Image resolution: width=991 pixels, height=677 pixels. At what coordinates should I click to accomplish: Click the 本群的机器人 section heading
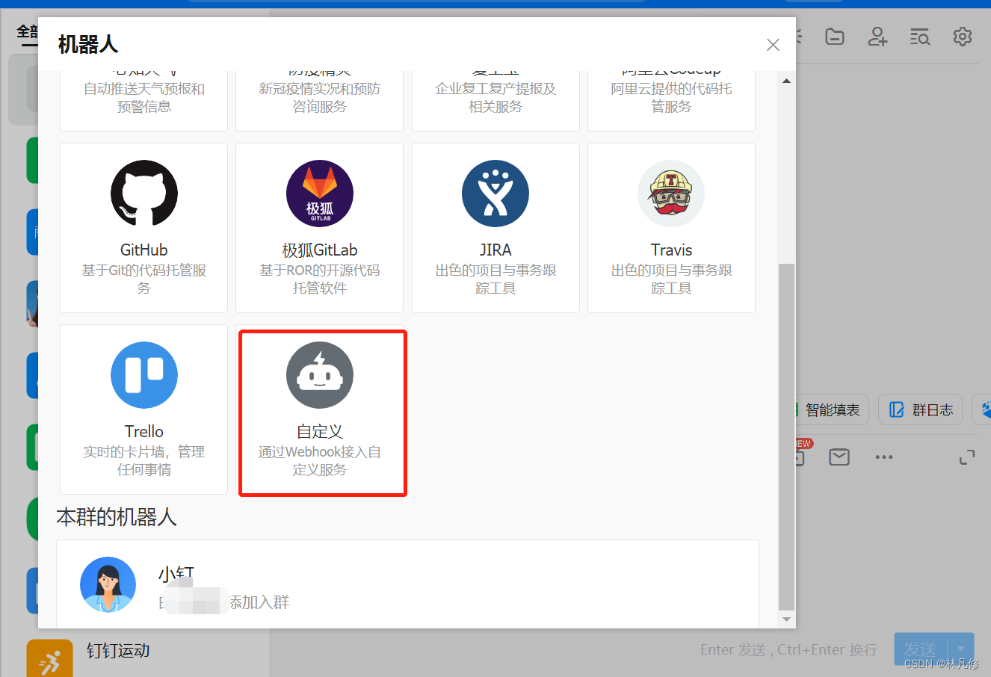tap(117, 517)
